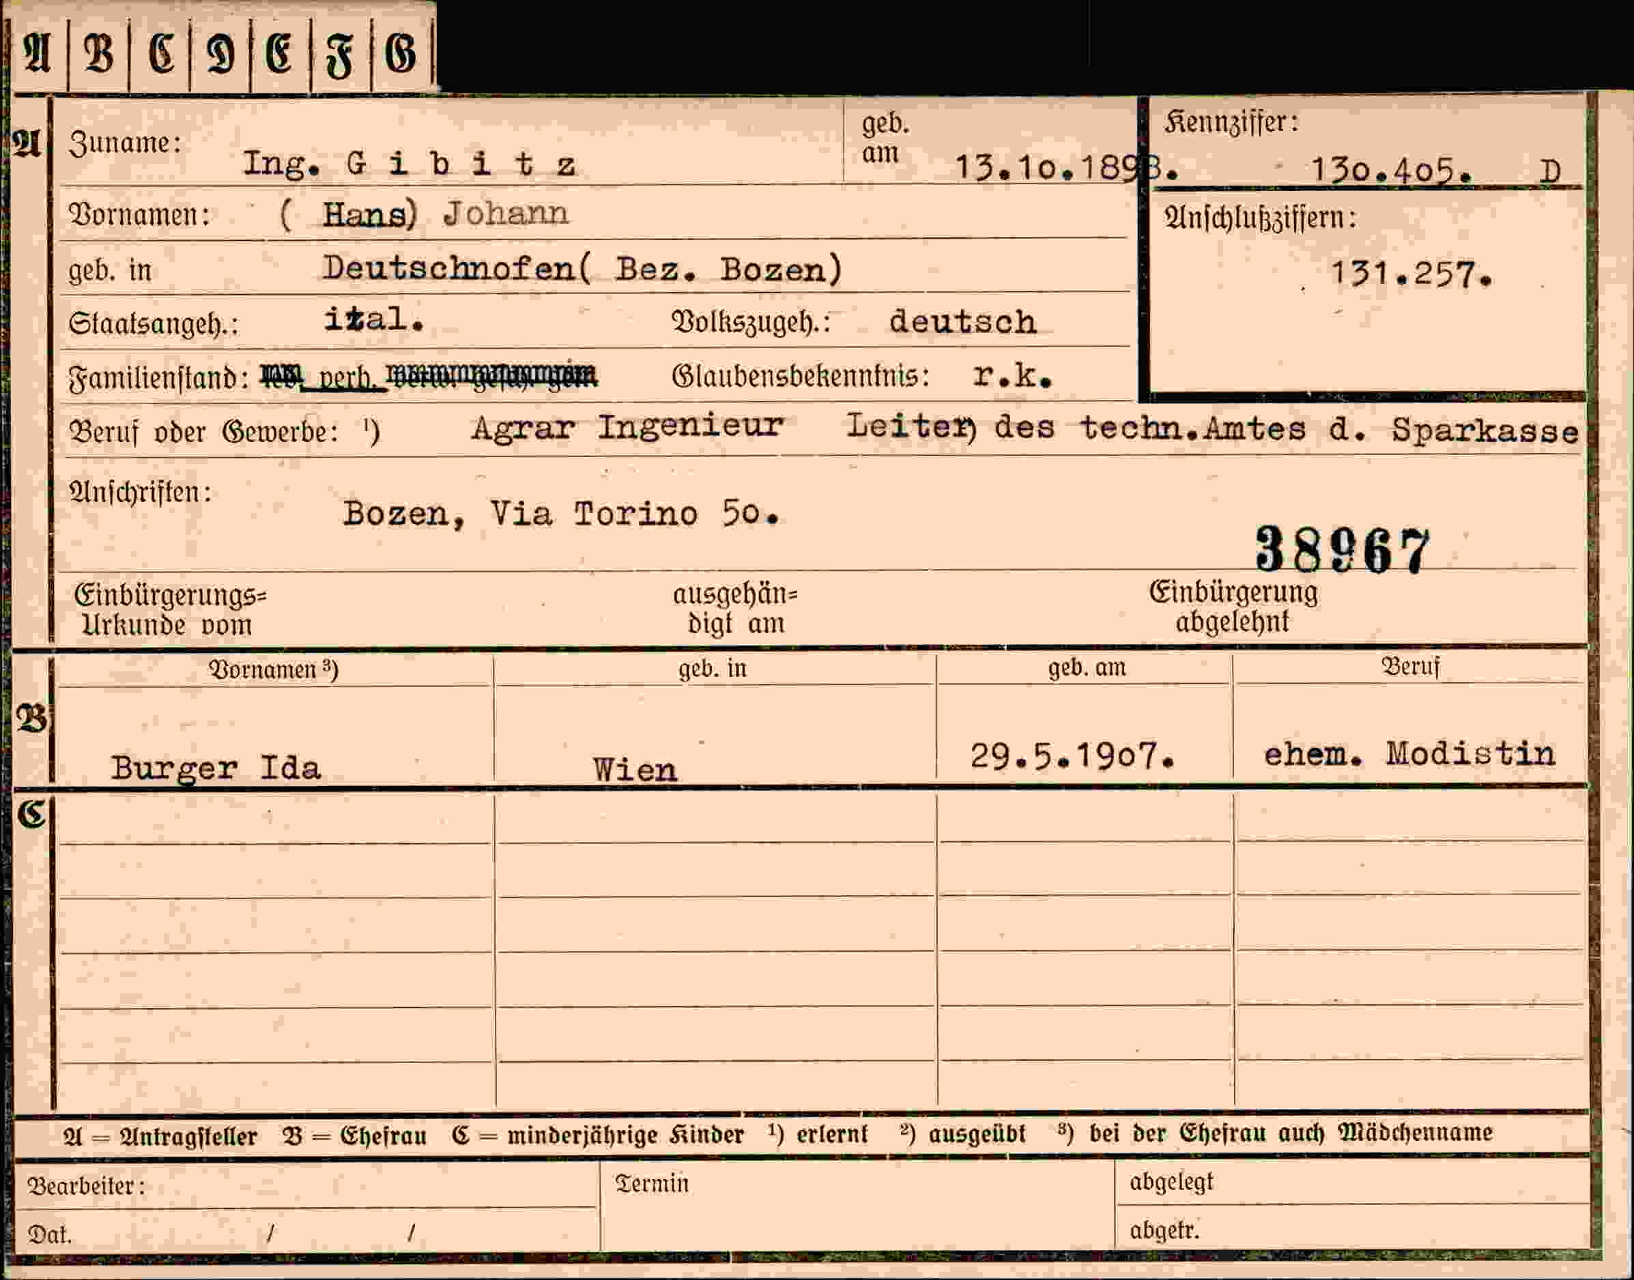Click the 'Bearbeiter:' field at bottom
Image resolution: width=1634 pixels, height=1280 pixels.
click(x=306, y=1185)
